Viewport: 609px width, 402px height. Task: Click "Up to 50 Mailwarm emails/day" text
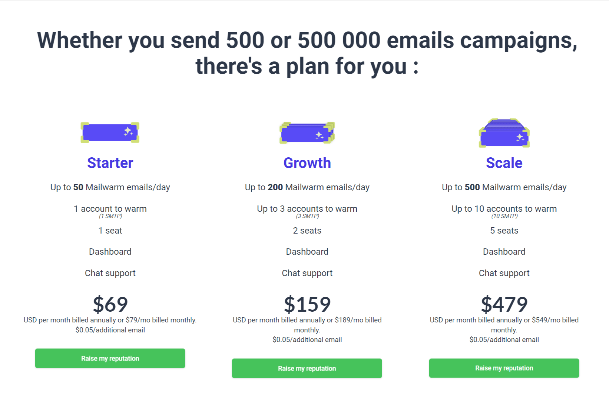[110, 187]
